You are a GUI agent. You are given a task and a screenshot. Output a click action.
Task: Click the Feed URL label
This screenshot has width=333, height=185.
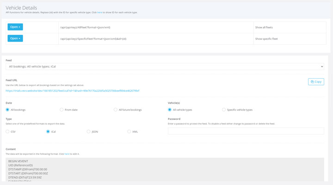pyautogui.click(x=12, y=80)
